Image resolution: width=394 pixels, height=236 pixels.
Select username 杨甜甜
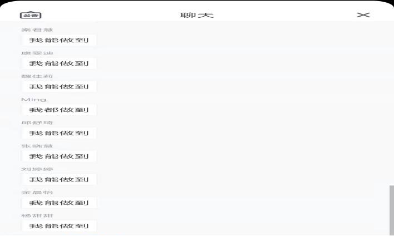coord(37,215)
